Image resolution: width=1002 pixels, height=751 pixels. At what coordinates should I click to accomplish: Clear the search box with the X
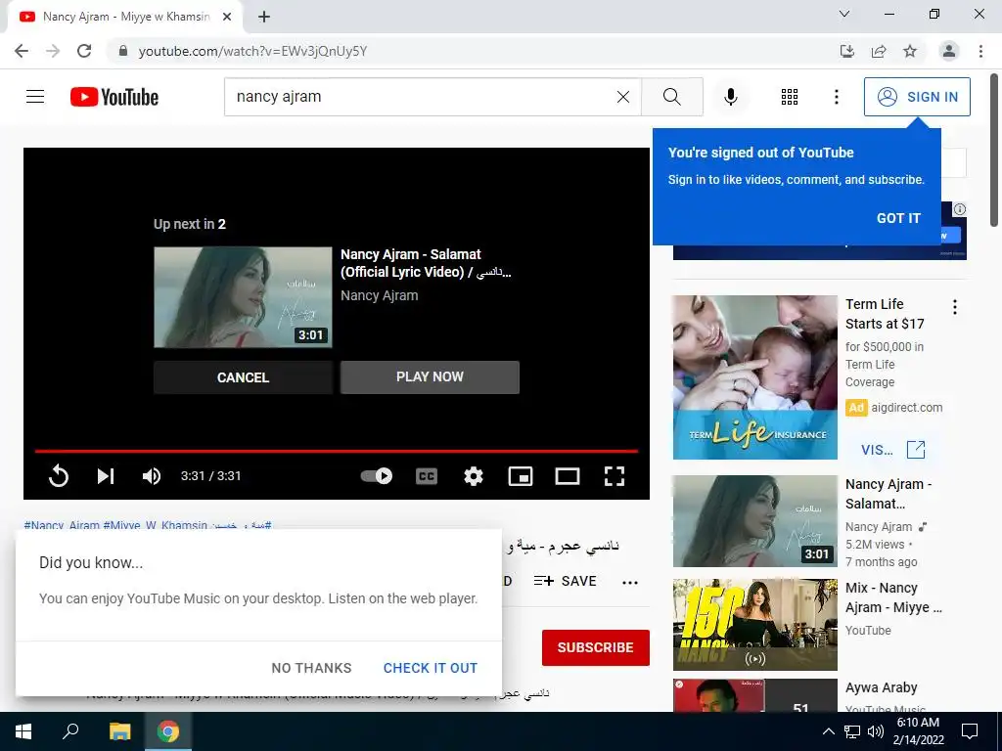623,97
